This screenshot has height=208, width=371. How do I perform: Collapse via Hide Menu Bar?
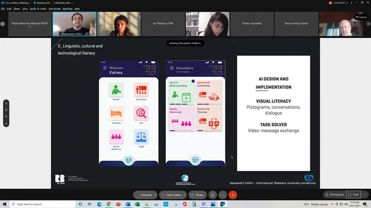(x=64, y=3)
